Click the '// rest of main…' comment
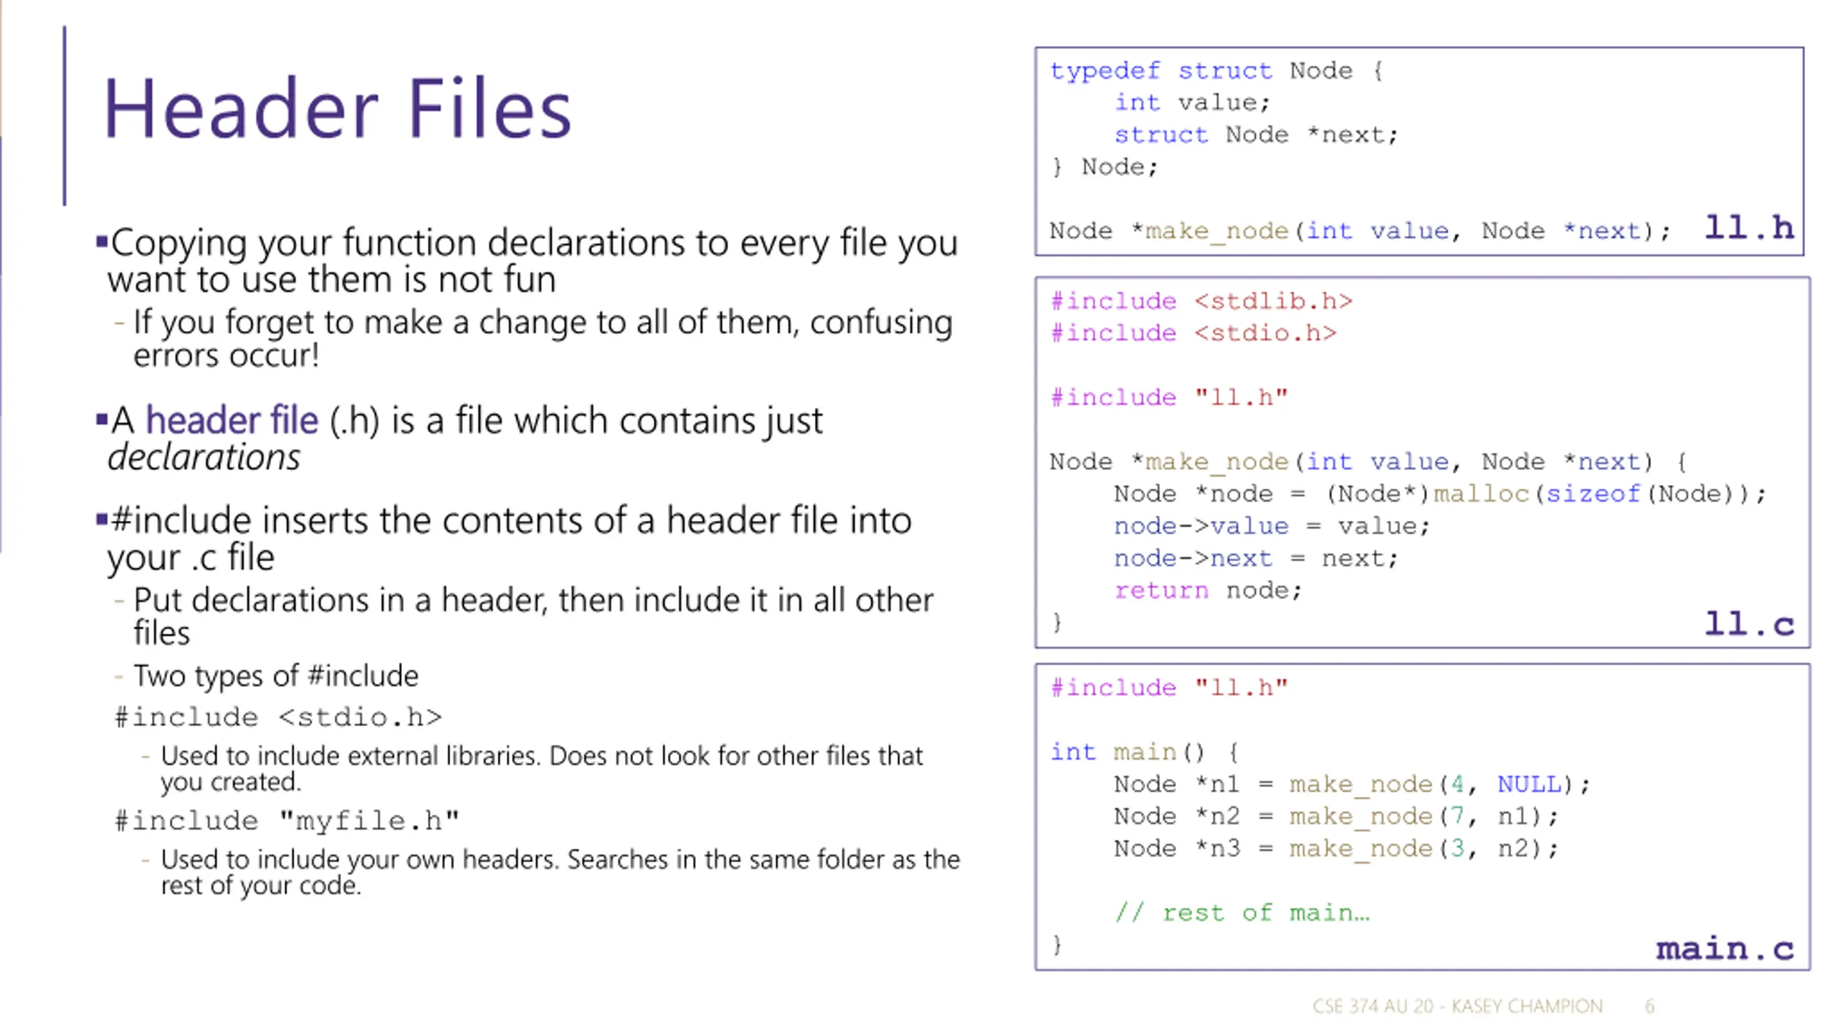 coord(1242,914)
